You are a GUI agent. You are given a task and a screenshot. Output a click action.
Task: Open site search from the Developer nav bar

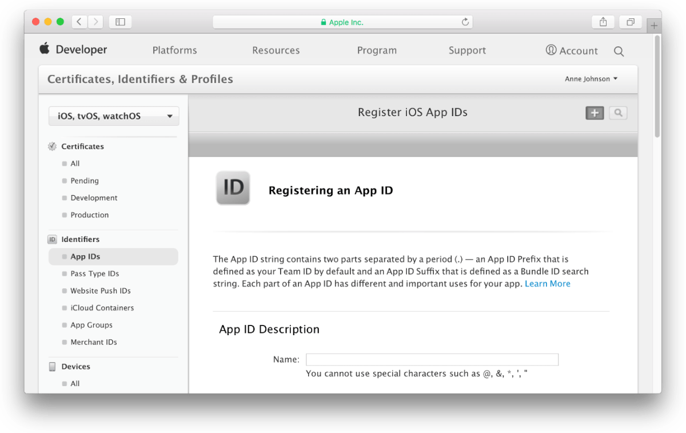619,51
